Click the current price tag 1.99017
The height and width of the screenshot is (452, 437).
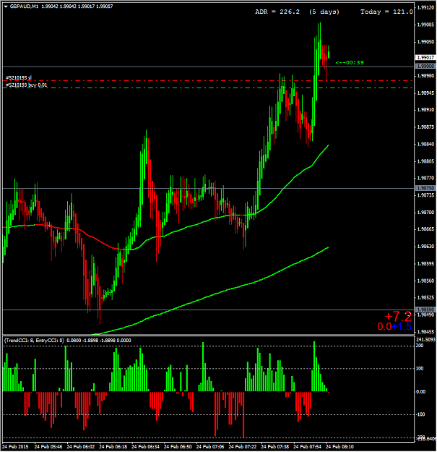(425, 58)
